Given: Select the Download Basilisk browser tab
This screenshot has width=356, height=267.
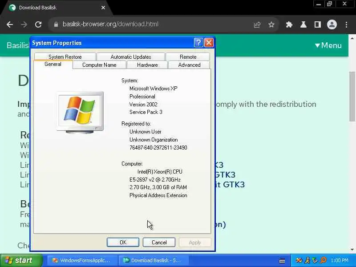Looking at the screenshot, I should (x=57, y=8).
